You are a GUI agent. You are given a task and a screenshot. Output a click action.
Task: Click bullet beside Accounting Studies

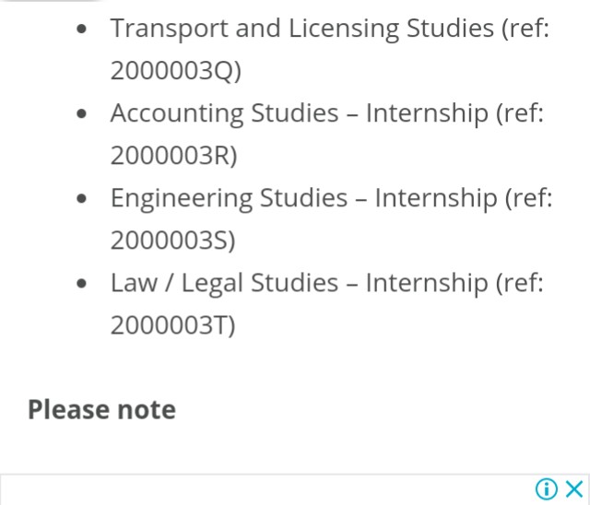point(85,114)
